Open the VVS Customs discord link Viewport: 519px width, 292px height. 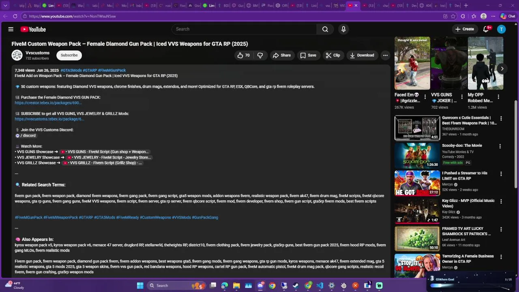[26, 135]
